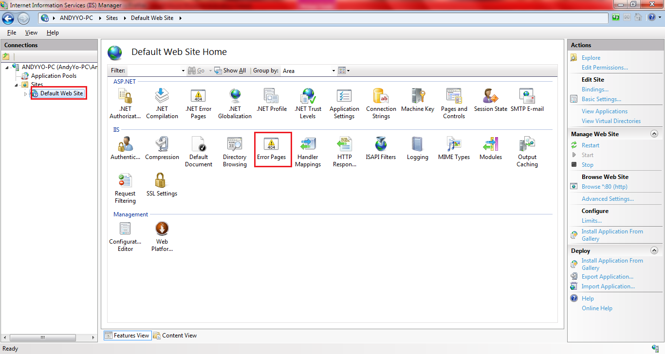Open .NET Compilation feature
This screenshot has height=354, width=665.
162,104
